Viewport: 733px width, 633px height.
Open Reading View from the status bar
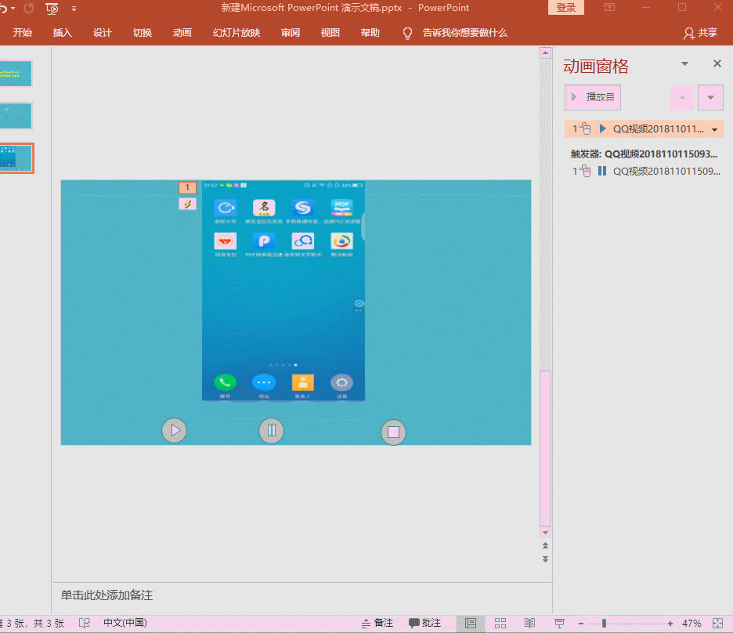click(529, 622)
